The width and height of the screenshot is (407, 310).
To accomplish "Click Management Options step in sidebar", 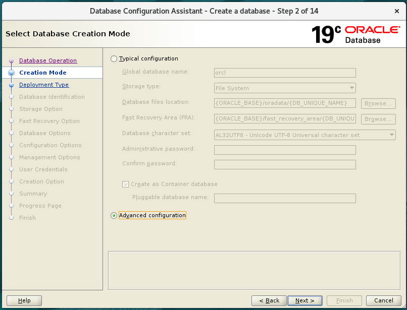I will (49, 157).
